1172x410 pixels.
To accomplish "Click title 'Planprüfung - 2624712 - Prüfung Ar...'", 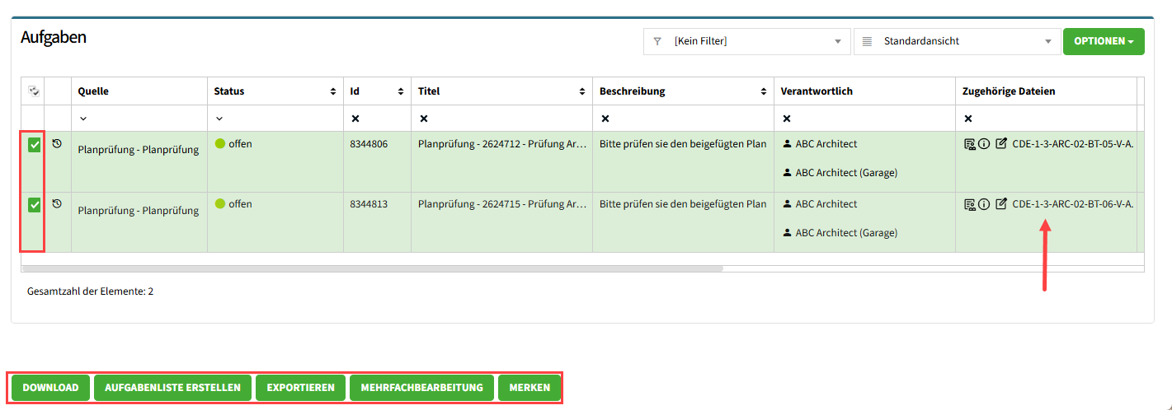I will click(502, 144).
